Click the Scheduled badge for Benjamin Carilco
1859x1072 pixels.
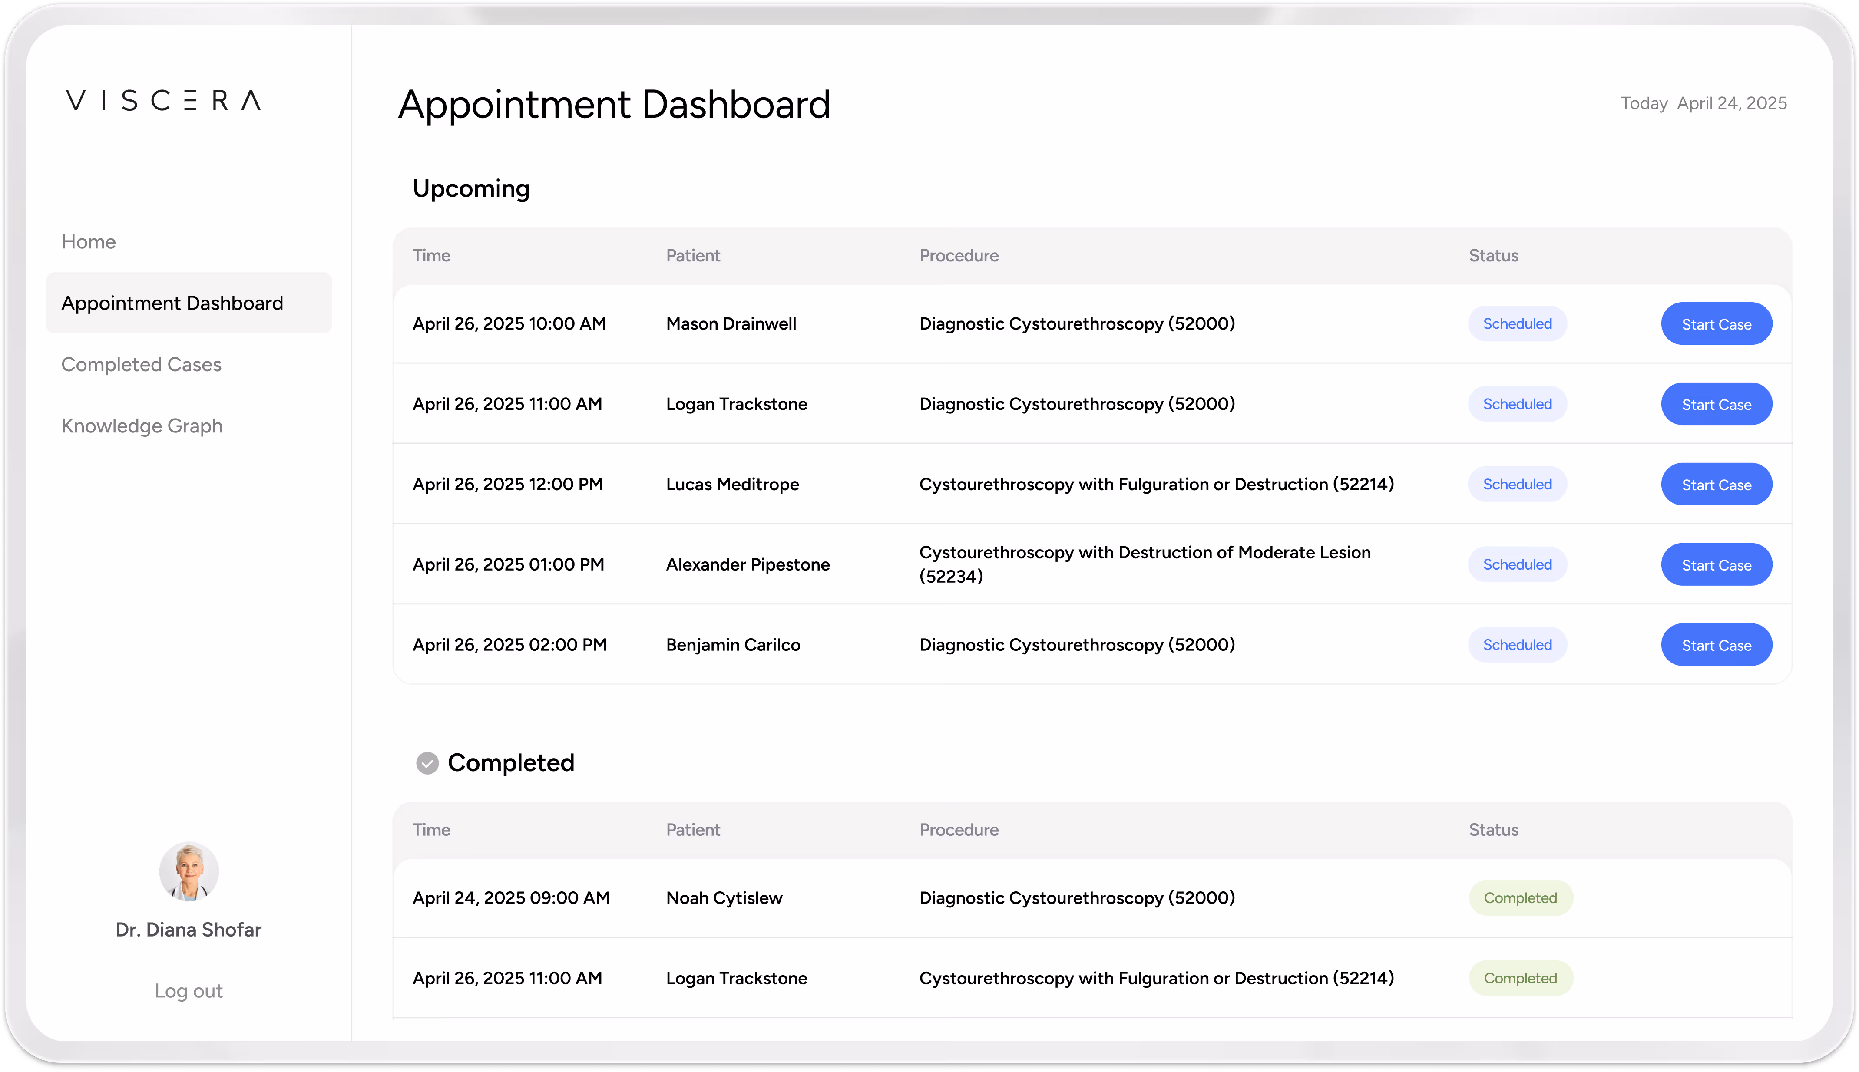(1517, 644)
